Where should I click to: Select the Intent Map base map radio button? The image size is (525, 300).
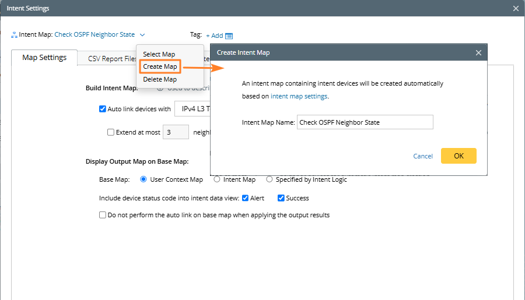217,179
